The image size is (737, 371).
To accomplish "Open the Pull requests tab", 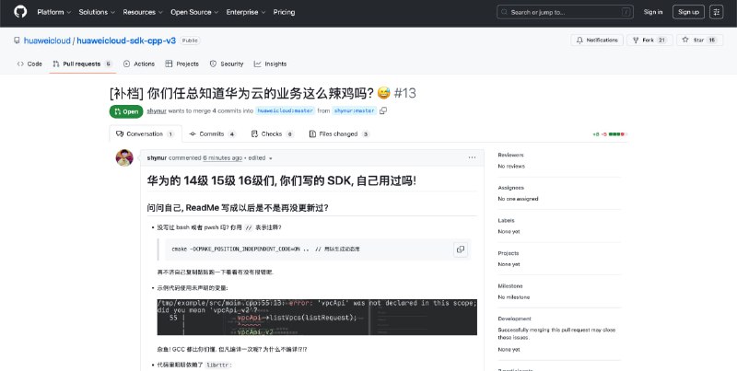I will (x=82, y=64).
